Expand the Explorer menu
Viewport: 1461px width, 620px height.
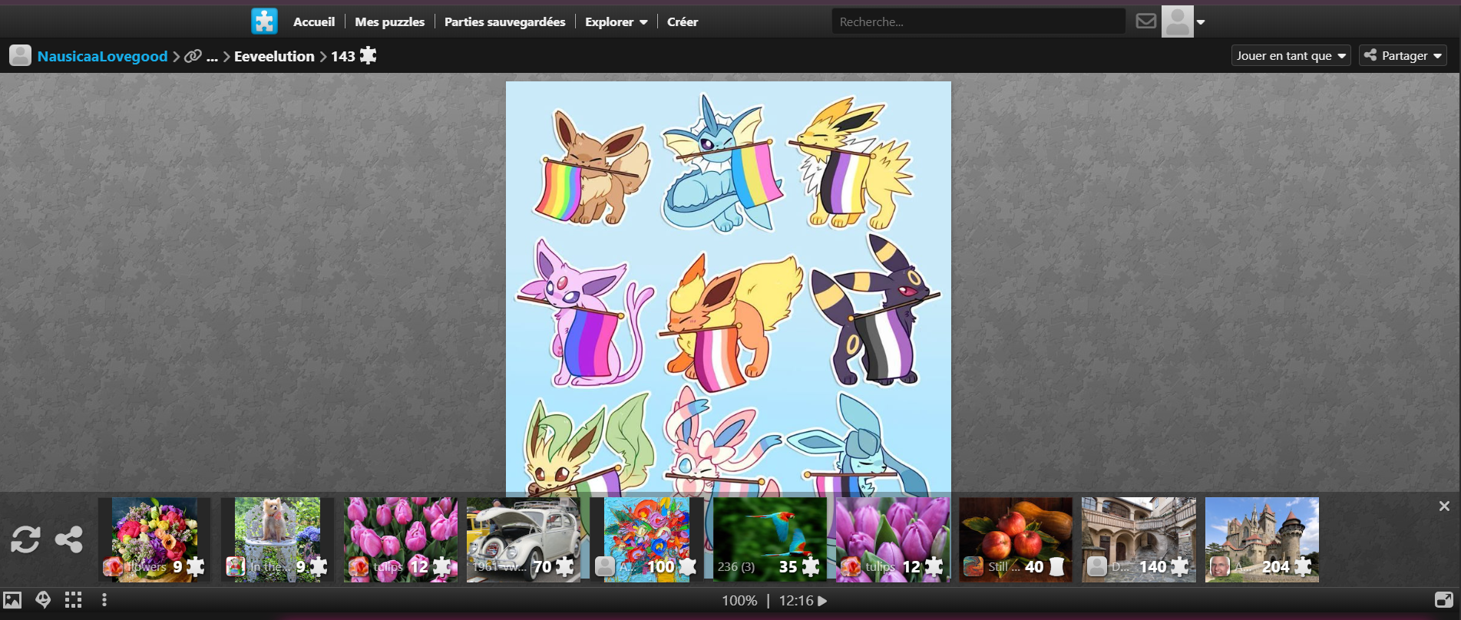point(616,21)
